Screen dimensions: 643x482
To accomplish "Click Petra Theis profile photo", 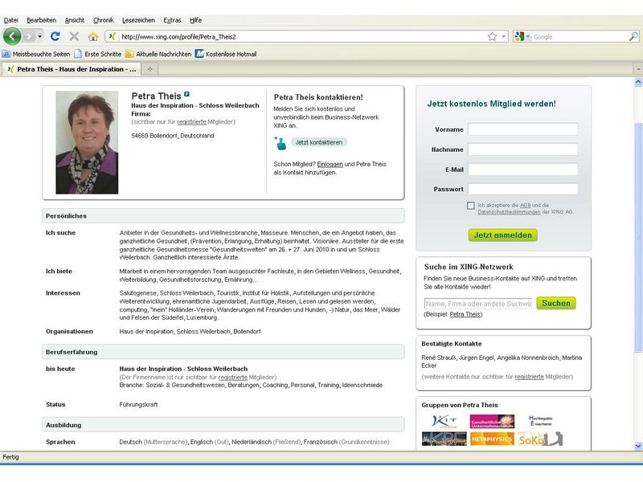I will click(87, 142).
